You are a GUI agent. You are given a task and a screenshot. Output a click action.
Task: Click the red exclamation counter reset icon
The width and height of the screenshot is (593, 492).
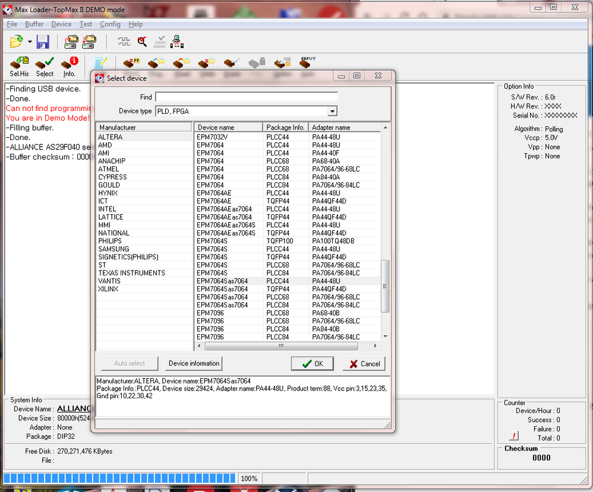514,436
